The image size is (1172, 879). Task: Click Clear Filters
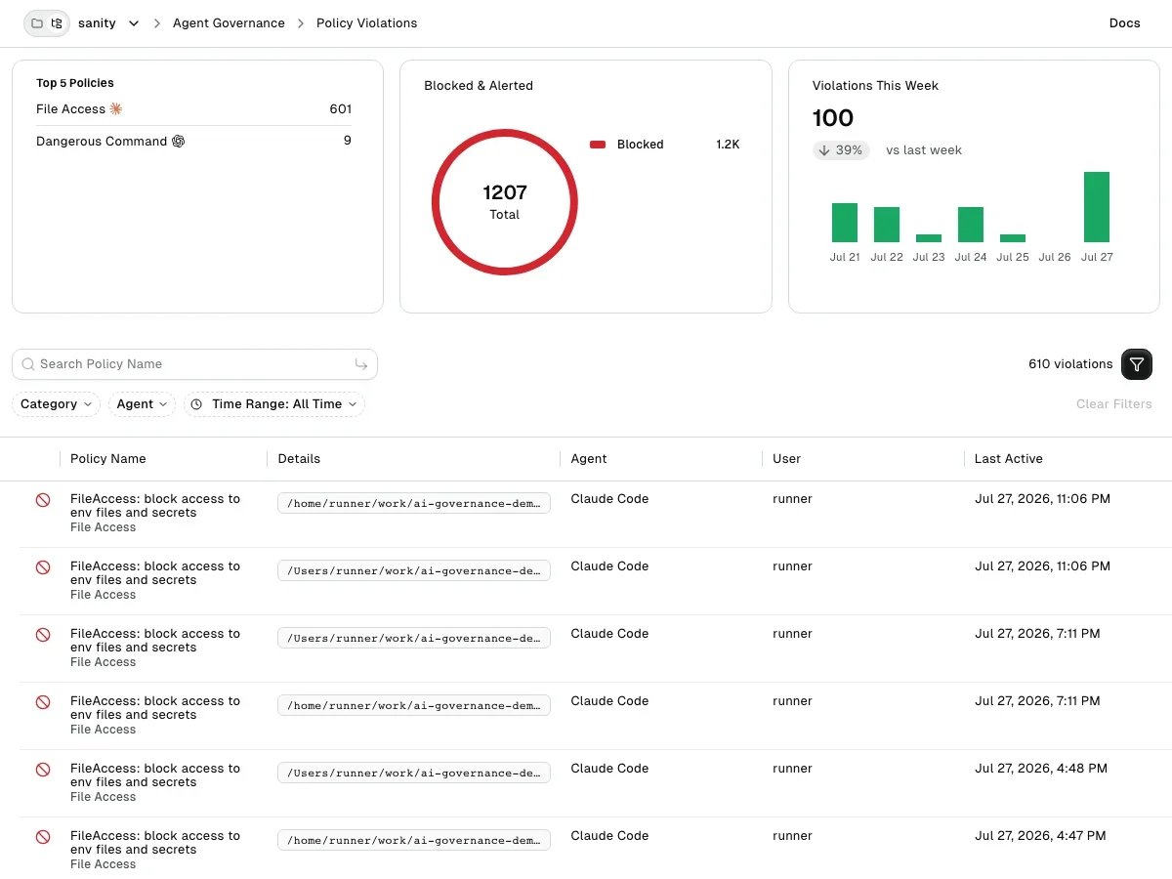pyautogui.click(x=1114, y=404)
